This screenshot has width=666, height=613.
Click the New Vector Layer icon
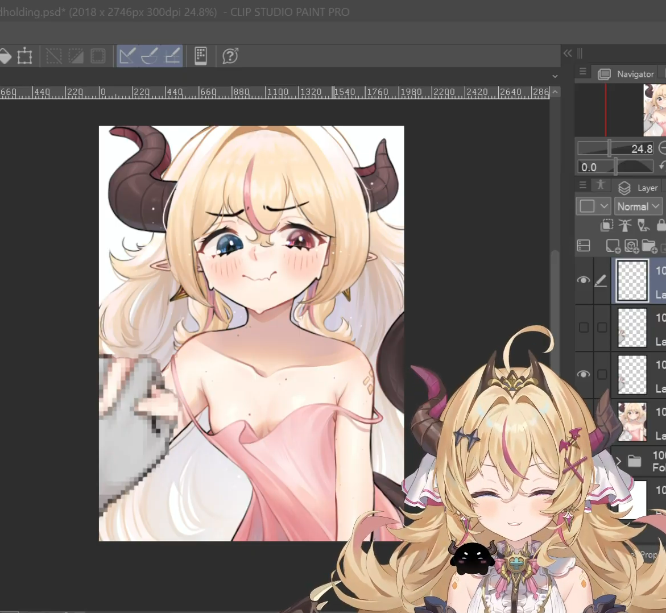(631, 246)
